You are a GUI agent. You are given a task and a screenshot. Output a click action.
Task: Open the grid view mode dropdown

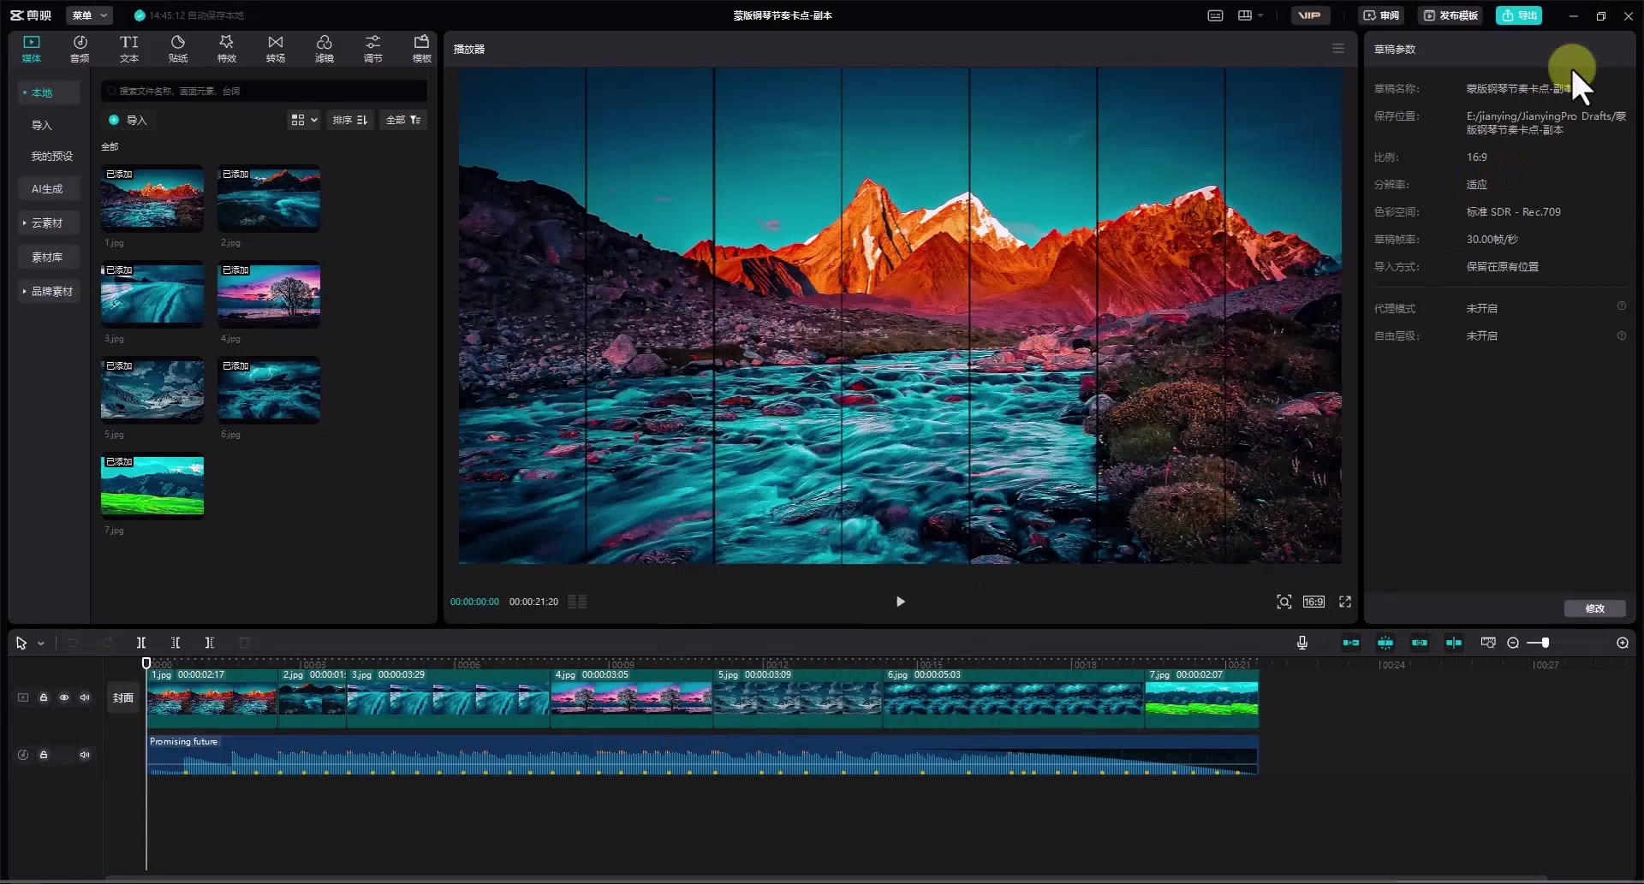click(x=304, y=120)
